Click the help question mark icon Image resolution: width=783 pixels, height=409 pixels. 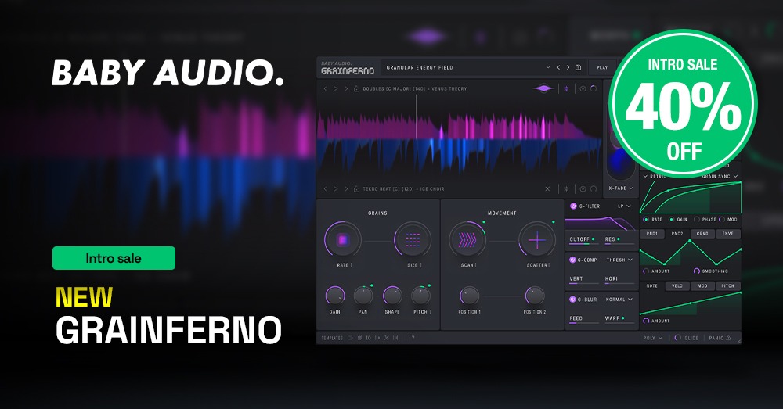tap(413, 338)
